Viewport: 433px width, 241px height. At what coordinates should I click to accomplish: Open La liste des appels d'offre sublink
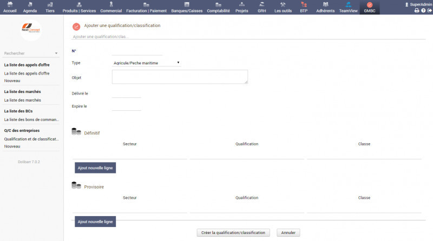click(27, 73)
